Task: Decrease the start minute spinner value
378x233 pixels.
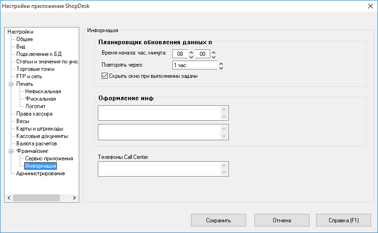Action: tap(213, 56)
